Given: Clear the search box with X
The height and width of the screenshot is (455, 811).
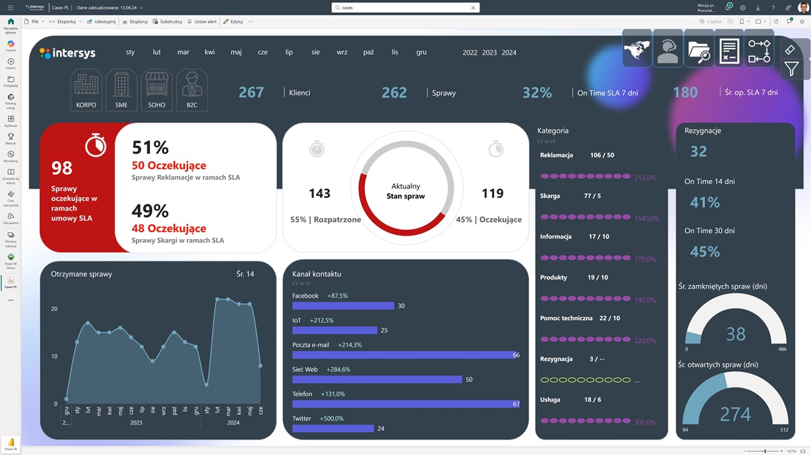Looking at the screenshot, I should (472, 7).
